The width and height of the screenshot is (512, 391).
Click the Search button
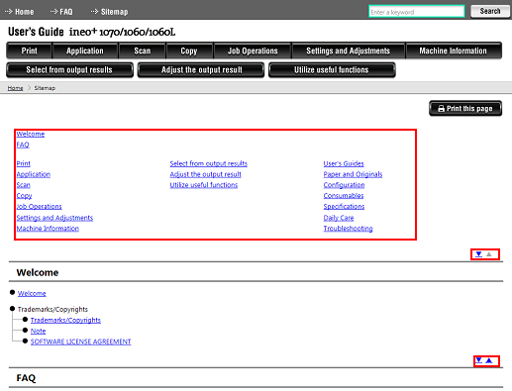(490, 11)
